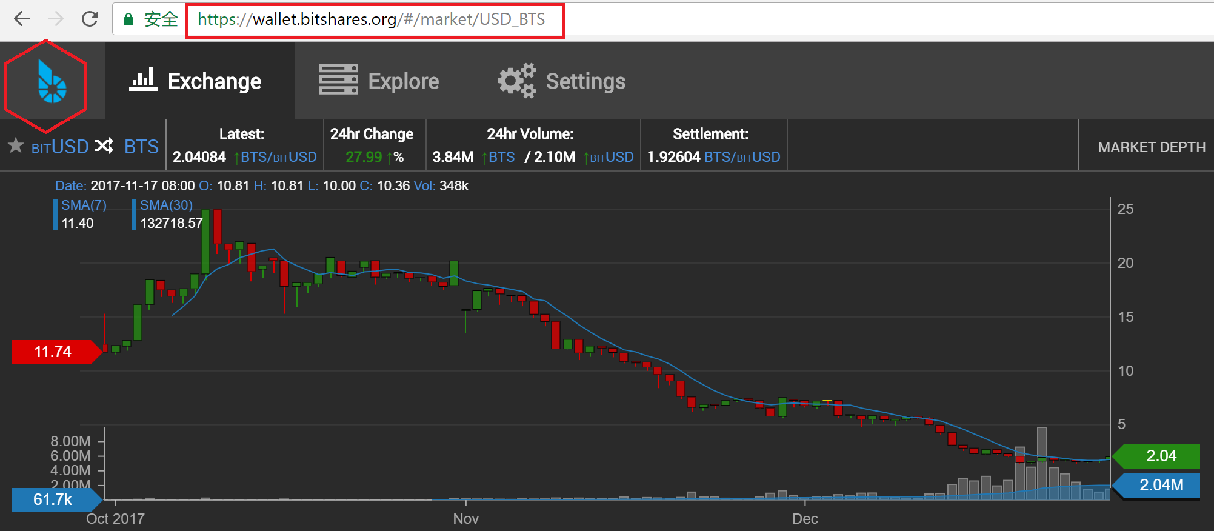Click the Settlement price 1.92604

(674, 157)
